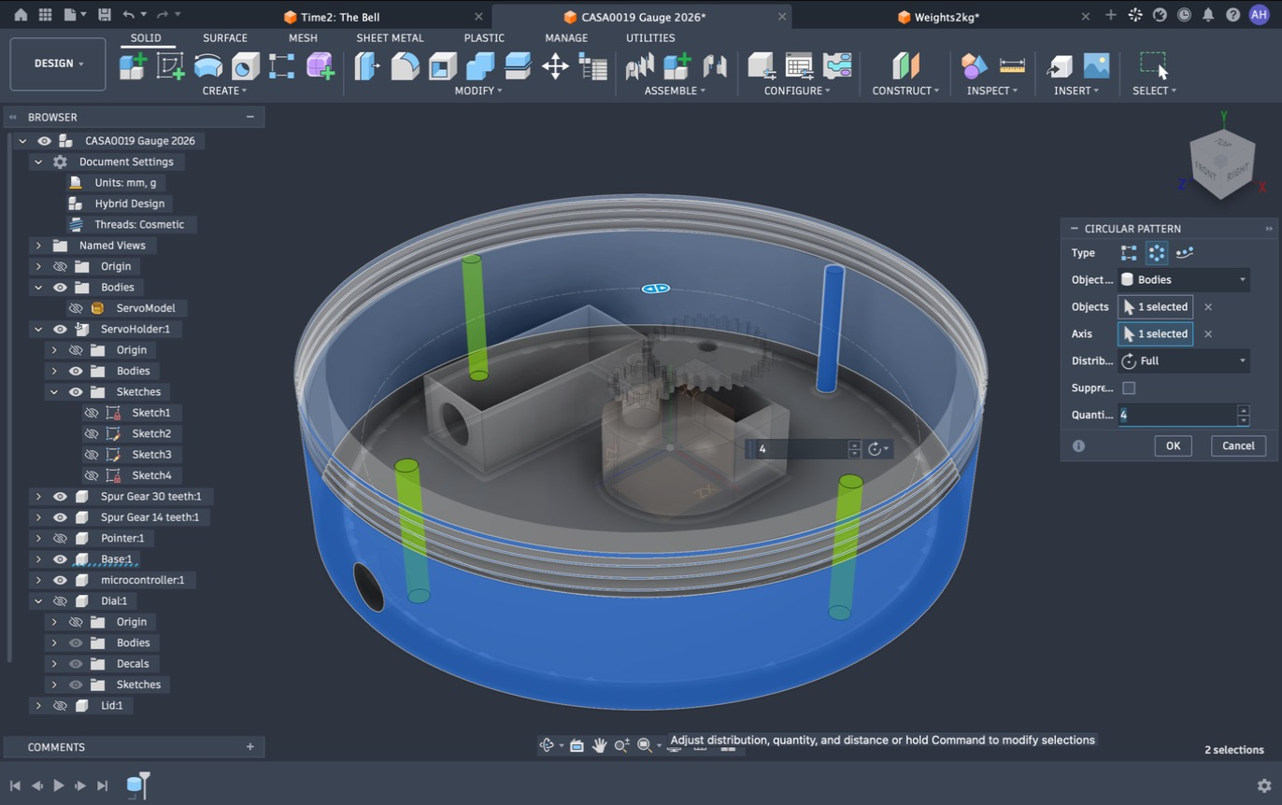Screen dimensions: 1282x805
Task: Select the Press Pull tool icon
Action: pyautogui.click(x=367, y=65)
